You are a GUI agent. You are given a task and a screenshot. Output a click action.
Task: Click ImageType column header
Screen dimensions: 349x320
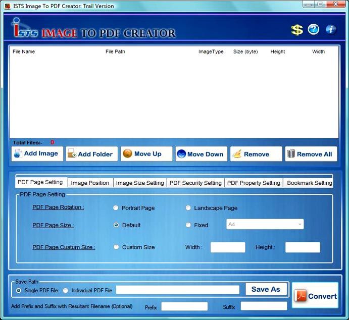pyautogui.click(x=211, y=51)
